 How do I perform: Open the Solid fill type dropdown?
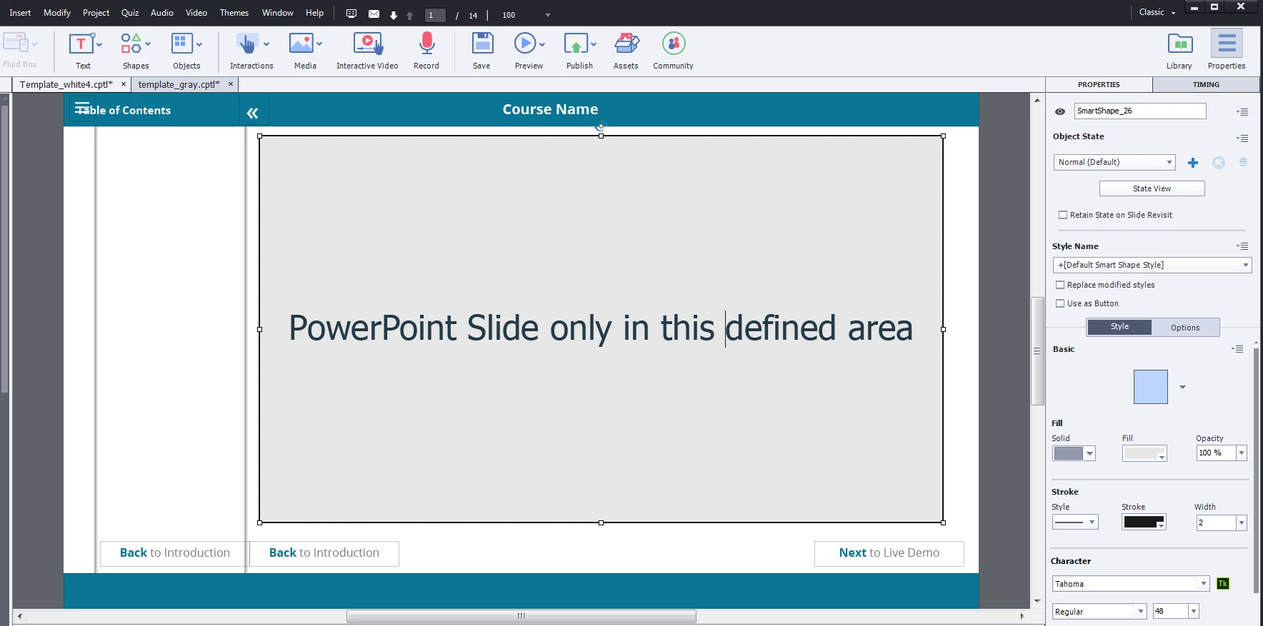(x=1074, y=453)
